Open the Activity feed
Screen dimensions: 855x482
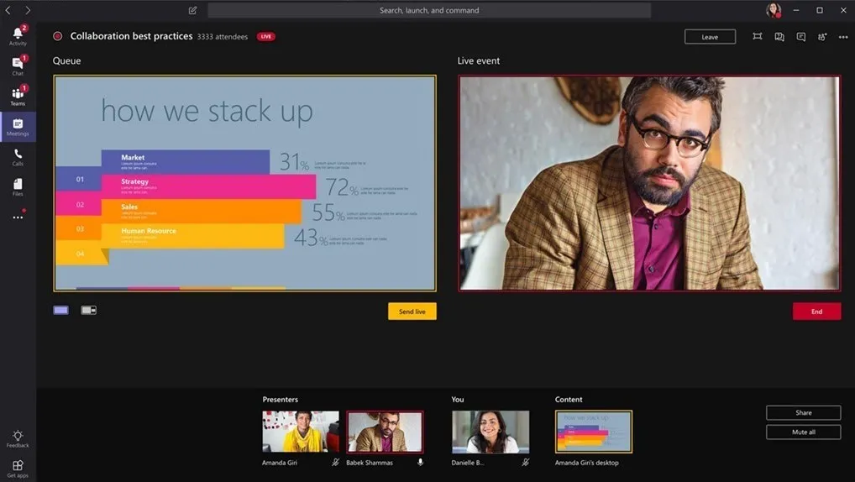point(18,35)
